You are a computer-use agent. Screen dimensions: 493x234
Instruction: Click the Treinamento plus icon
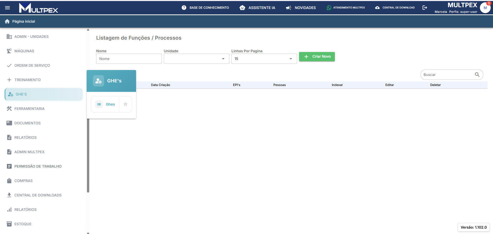9,80
